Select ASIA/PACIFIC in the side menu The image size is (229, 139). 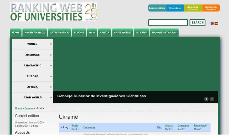[x=32, y=65]
